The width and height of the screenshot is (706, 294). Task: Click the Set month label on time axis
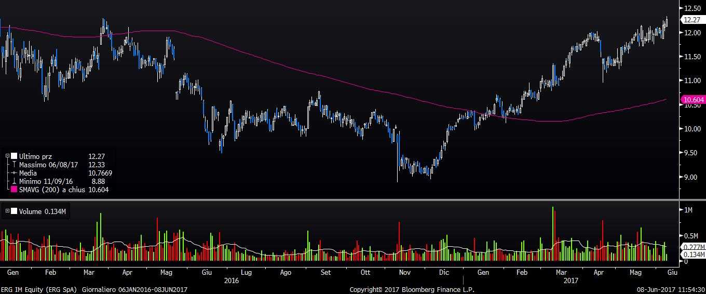[x=325, y=272]
